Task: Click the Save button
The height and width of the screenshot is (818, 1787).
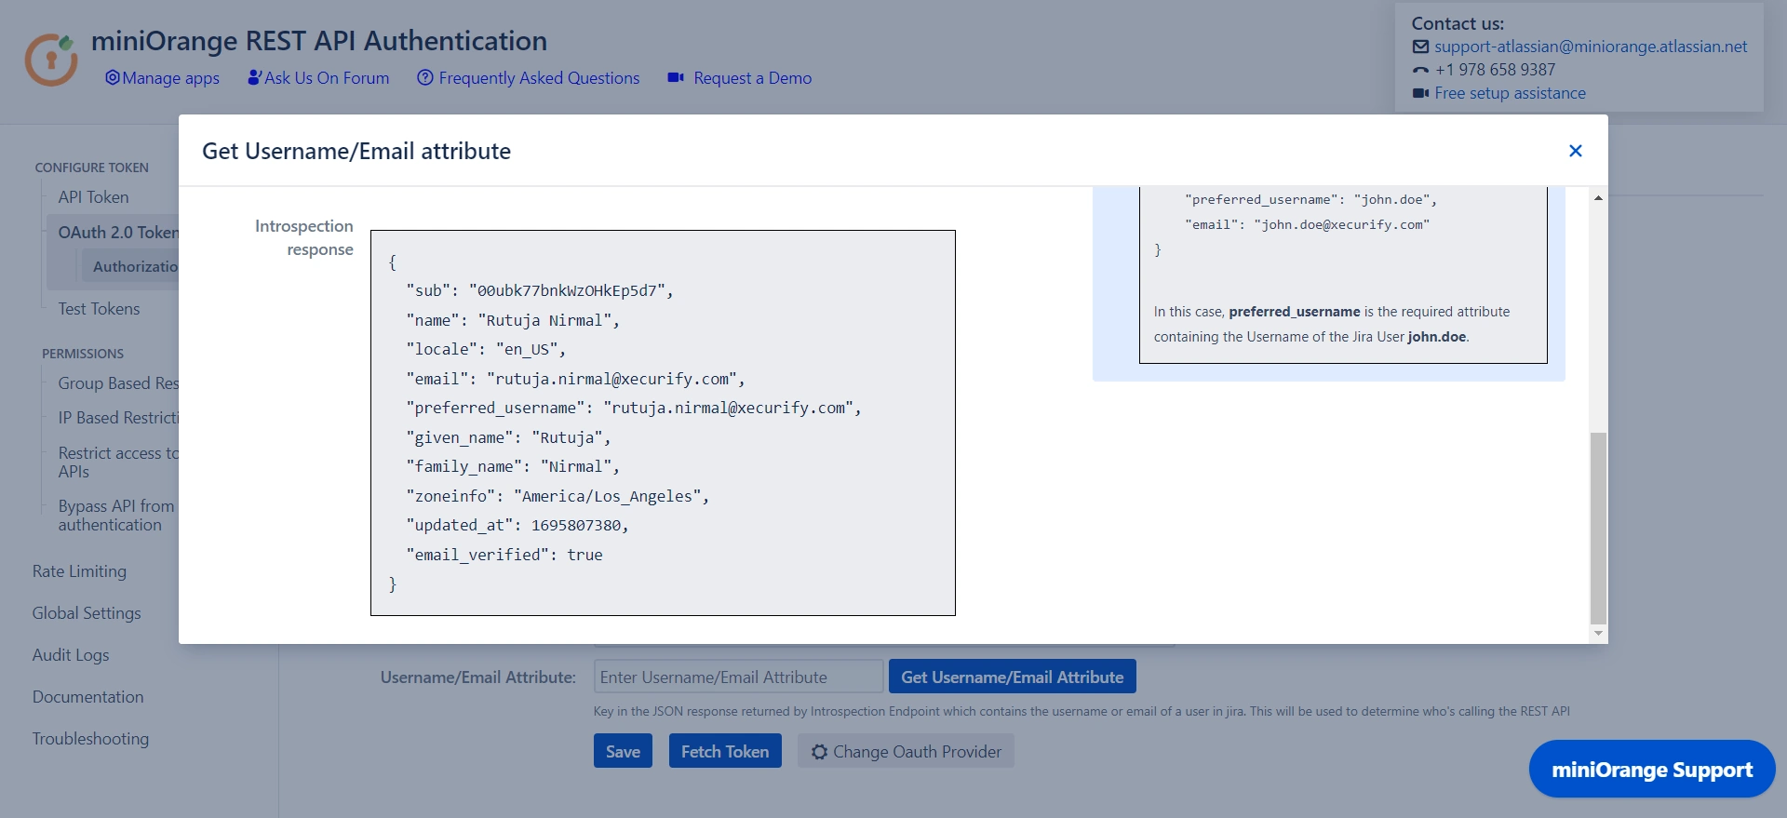Action: (623, 751)
